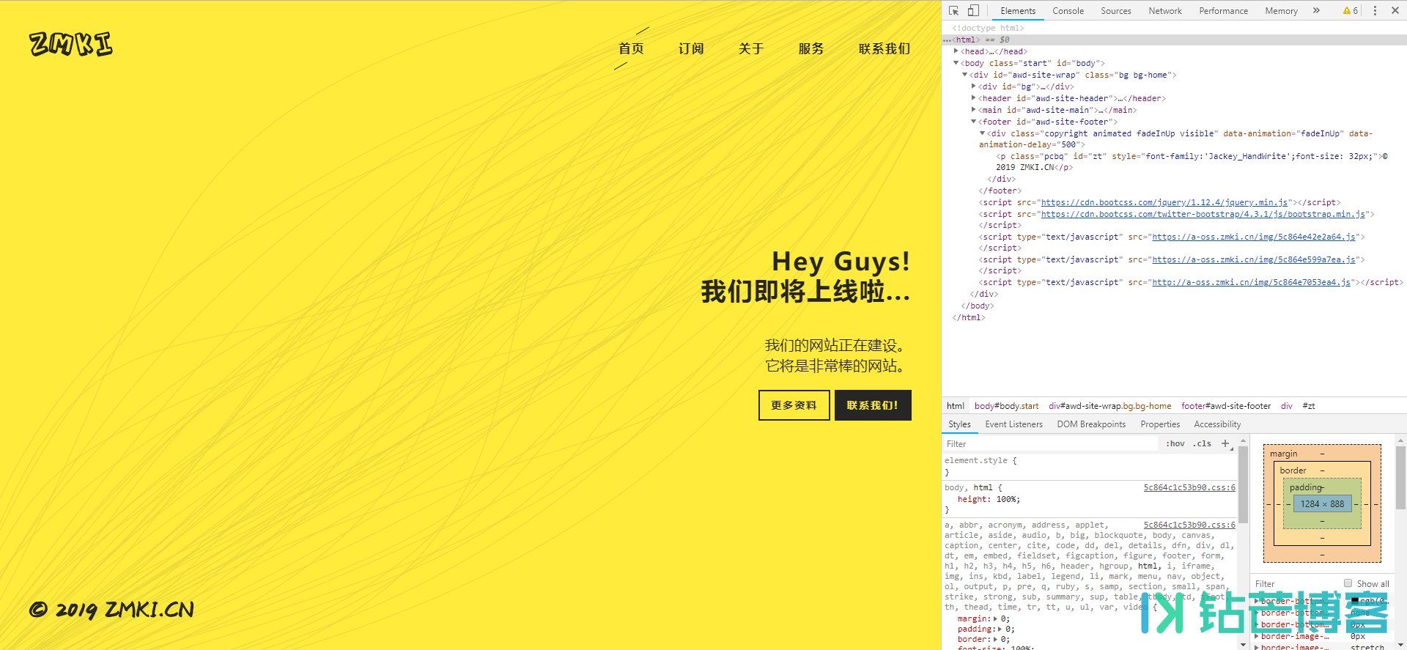Toggle the device toolbar icon
Screen dimensions: 1407x650
click(x=973, y=10)
